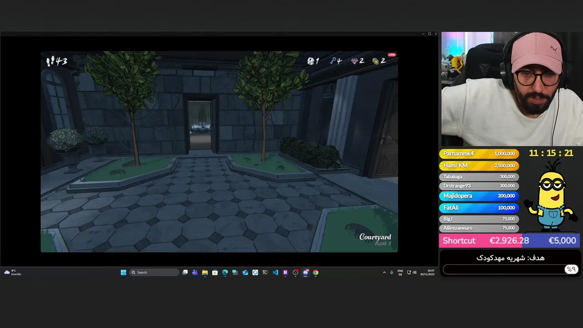Click the BigJ donor row
The width and height of the screenshot is (583, 328).
coord(479,219)
